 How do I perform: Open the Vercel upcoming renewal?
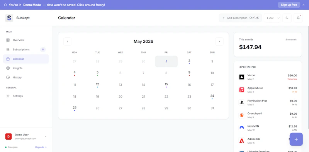pyautogui.click(x=268, y=77)
